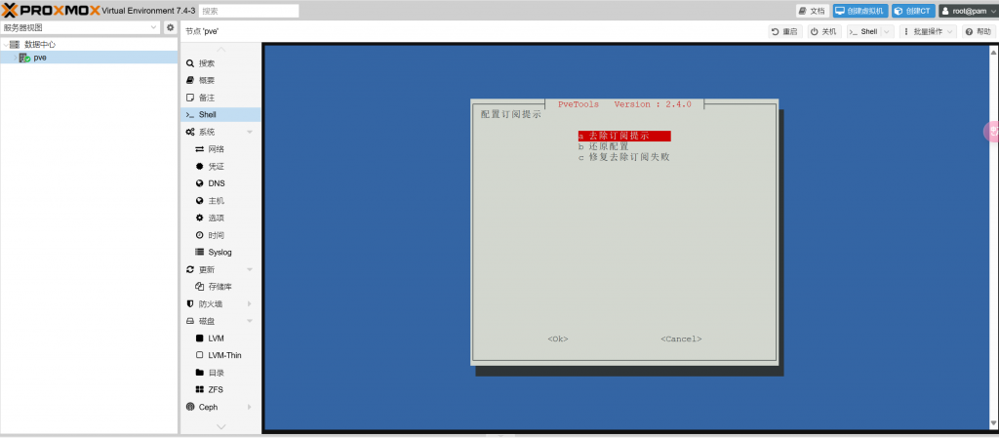Open the root@pam user menu
The width and height of the screenshot is (999, 438).
coord(968,11)
